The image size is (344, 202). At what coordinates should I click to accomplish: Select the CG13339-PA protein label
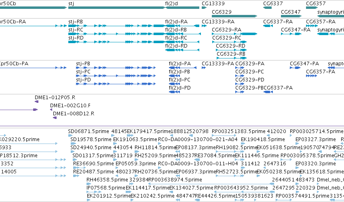coord(218,64)
